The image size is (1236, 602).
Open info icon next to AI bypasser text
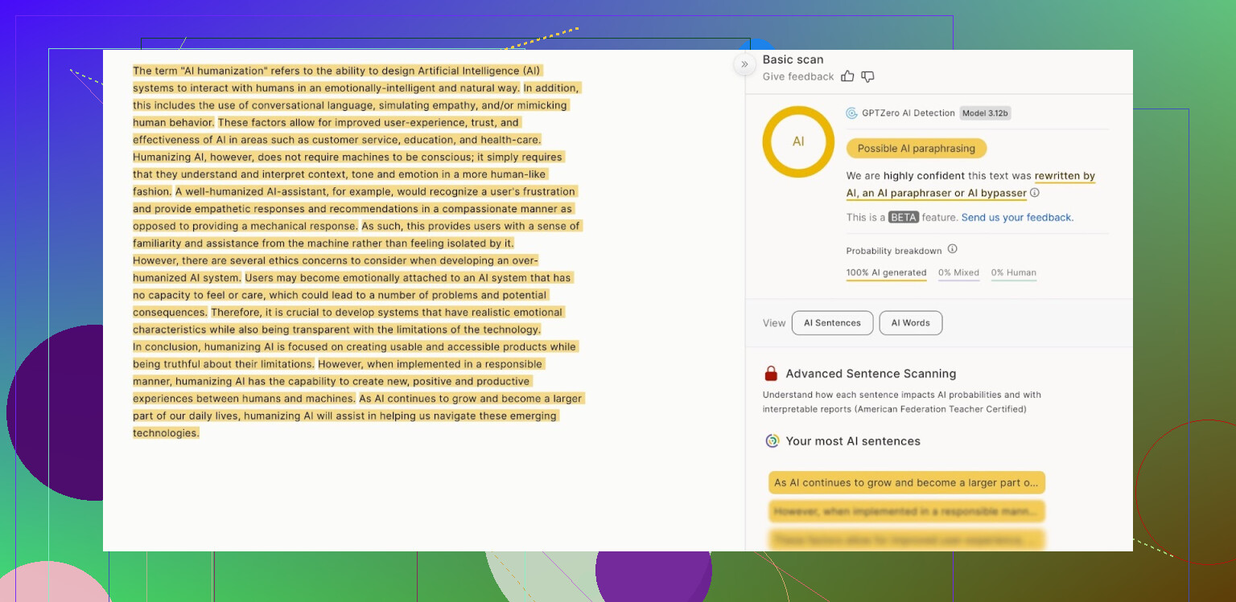[x=1035, y=193]
